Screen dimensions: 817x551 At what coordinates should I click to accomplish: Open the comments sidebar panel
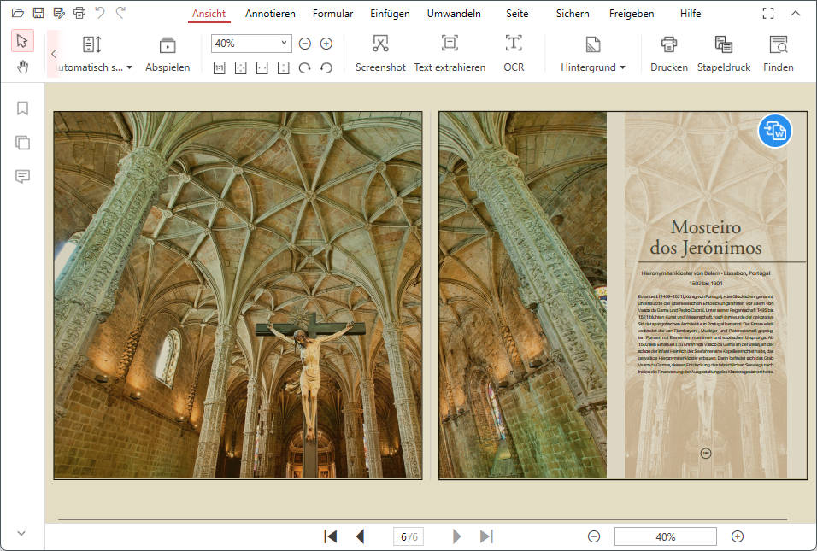[x=22, y=176]
